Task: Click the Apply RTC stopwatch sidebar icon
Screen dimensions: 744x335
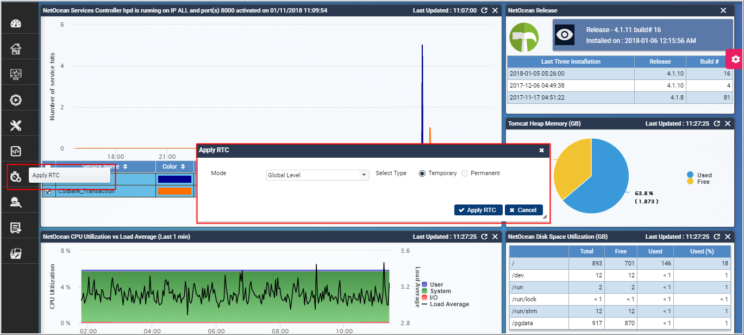Action: 16,177
